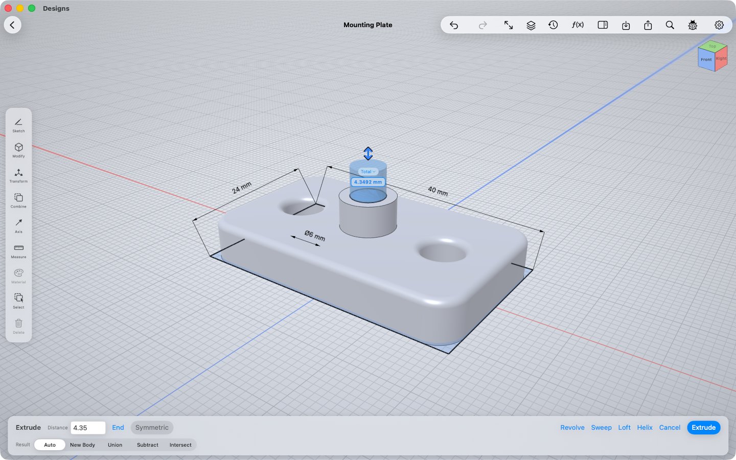Click the diagonal arrows toolbar icon
The width and height of the screenshot is (736, 460).
pyautogui.click(x=509, y=25)
